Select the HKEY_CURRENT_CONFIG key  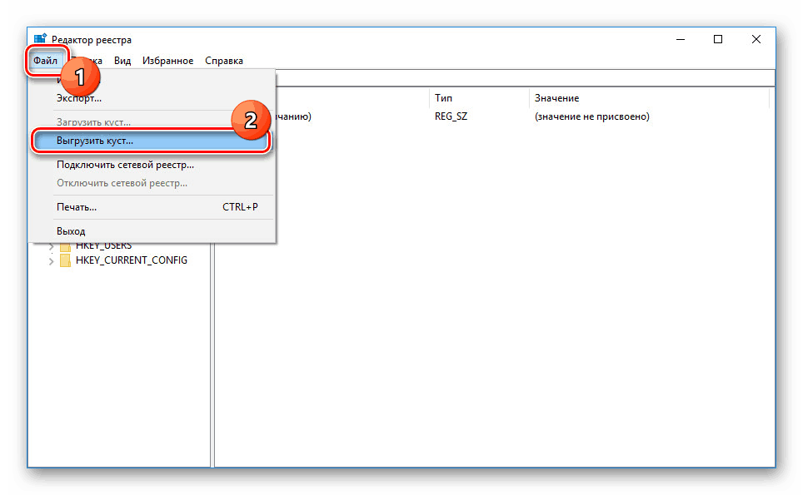pyautogui.click(x=132, y=260)
